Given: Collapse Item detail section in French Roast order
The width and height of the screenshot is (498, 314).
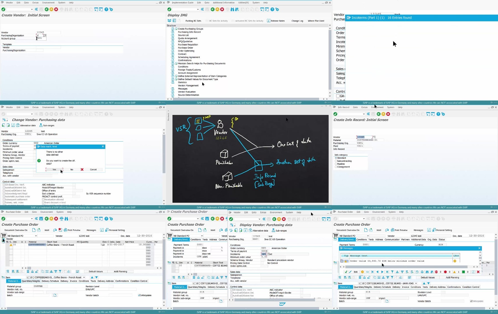Looking at the screenshot, I should tap(3, 277).
